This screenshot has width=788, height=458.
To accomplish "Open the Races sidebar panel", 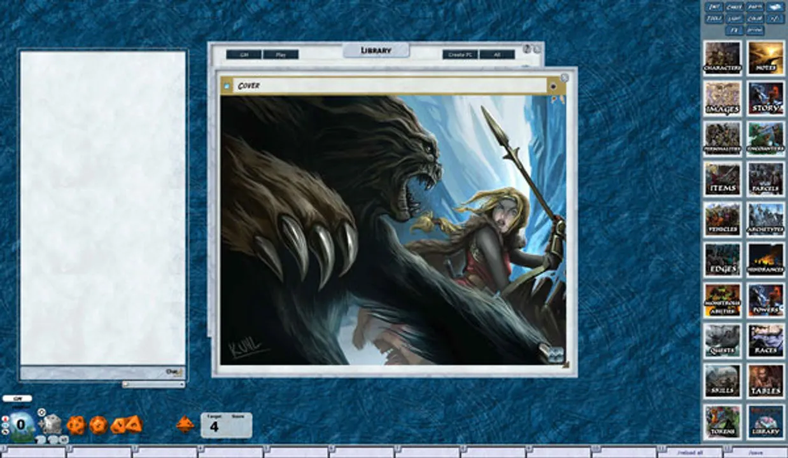I will pos(766,340).
